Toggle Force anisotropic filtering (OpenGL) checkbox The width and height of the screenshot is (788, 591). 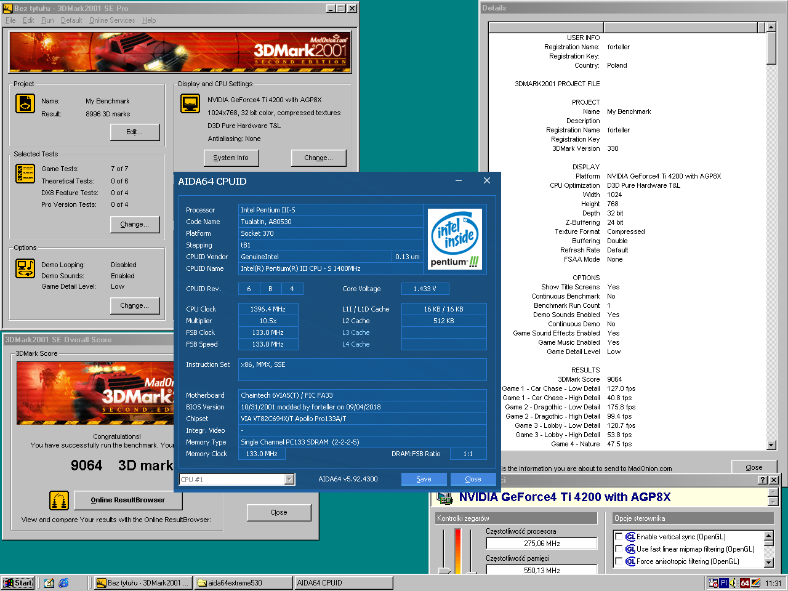[x=619, y=561]
